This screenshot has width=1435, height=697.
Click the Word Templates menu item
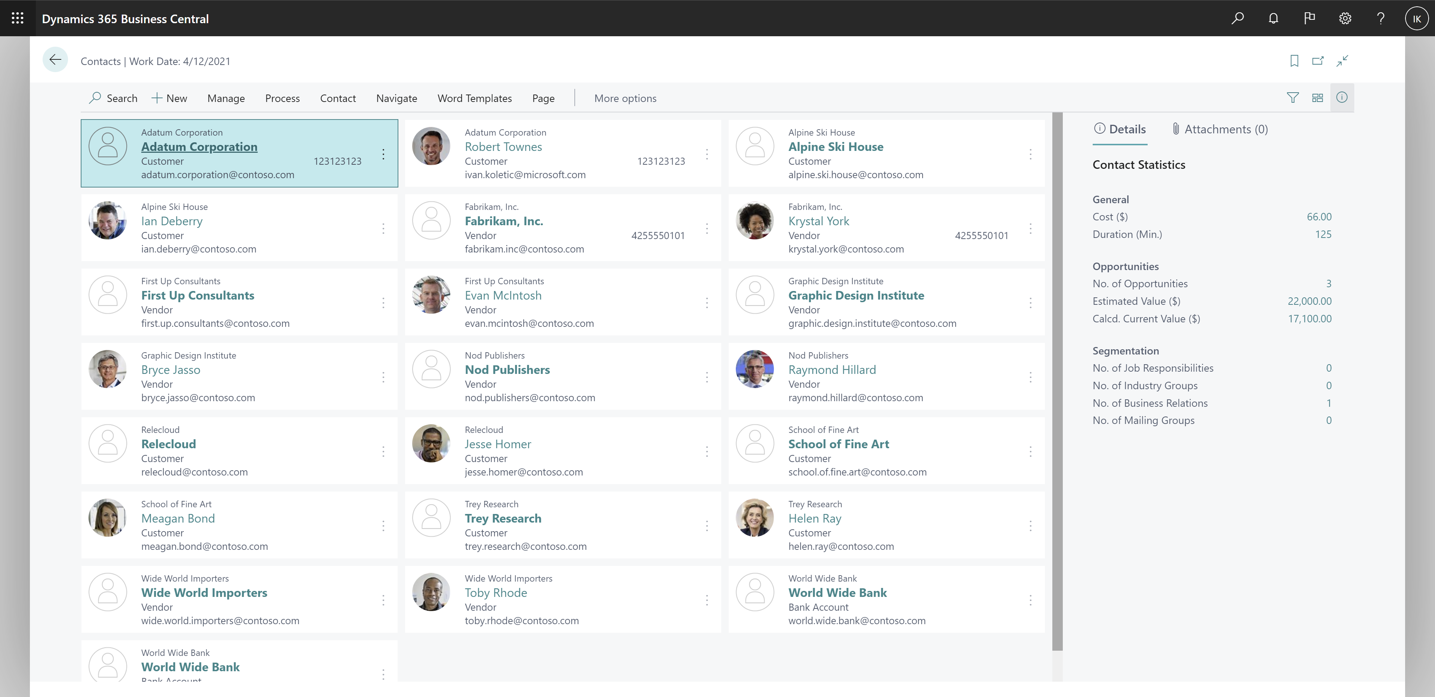coord(475,98)
